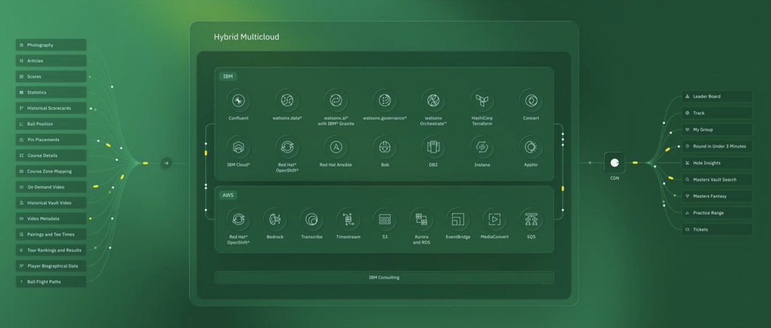Click the MediaConvert icon
771x328 pixels.
point(495,219)
